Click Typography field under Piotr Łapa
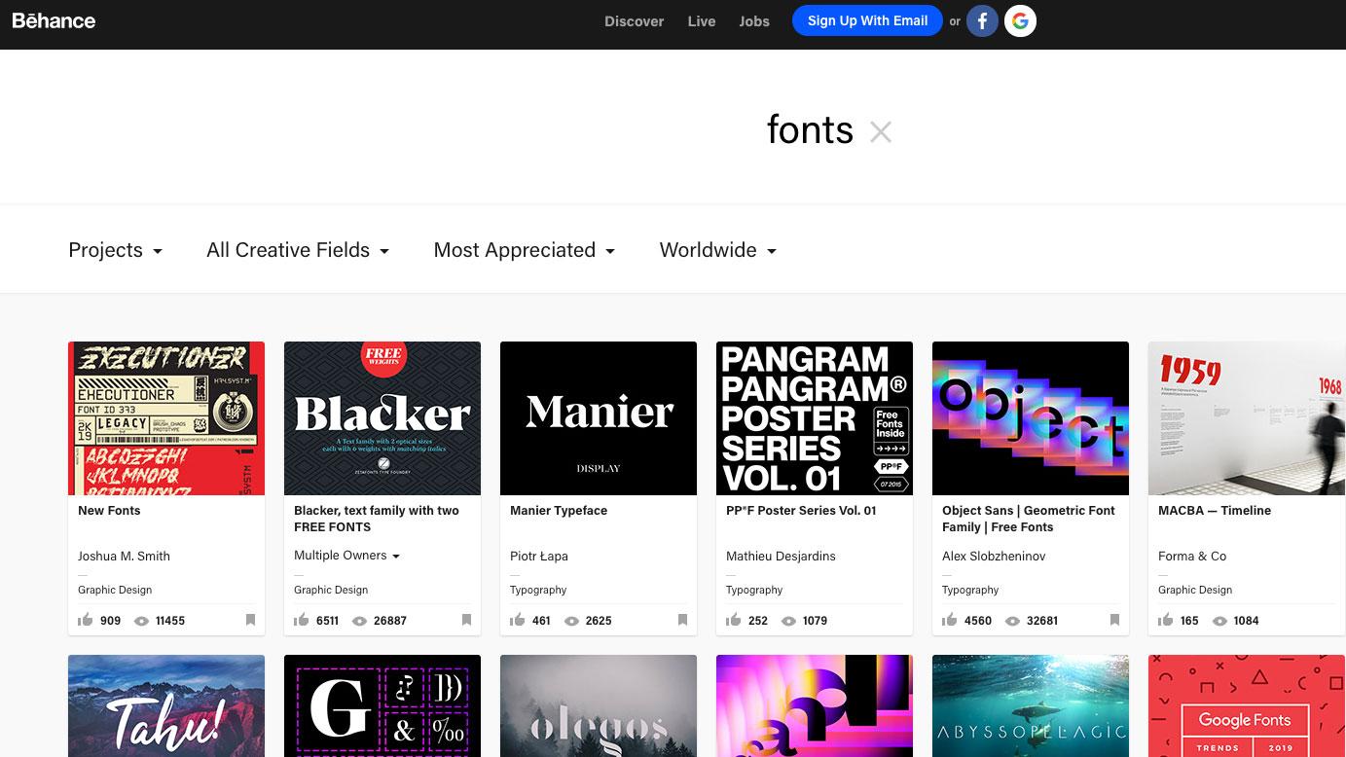The height and width of the screenshot is (757, 1346). click(x=538, y=590)
